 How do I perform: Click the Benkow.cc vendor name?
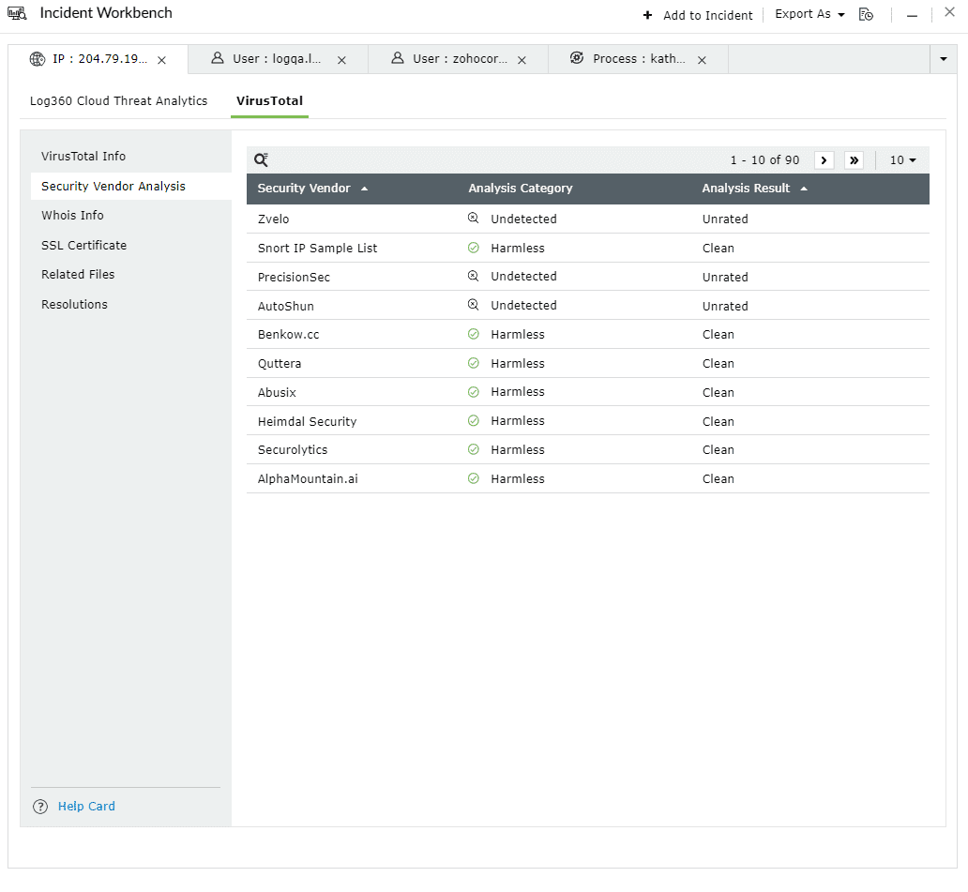click(288, 335)
